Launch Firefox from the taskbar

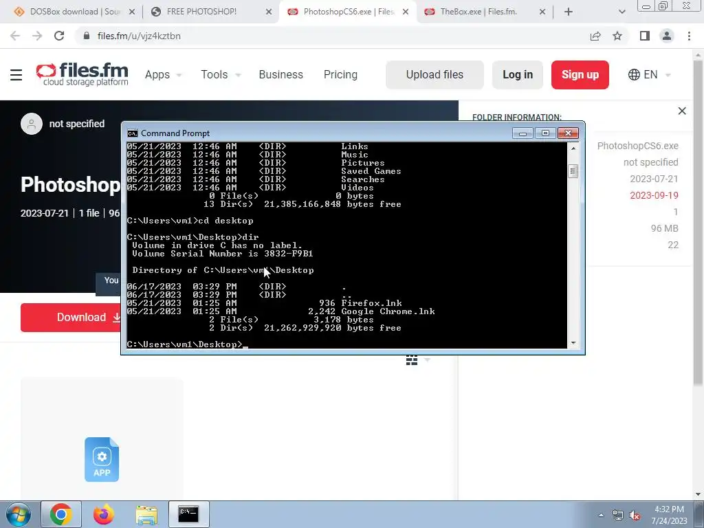(x=104, y=514)
